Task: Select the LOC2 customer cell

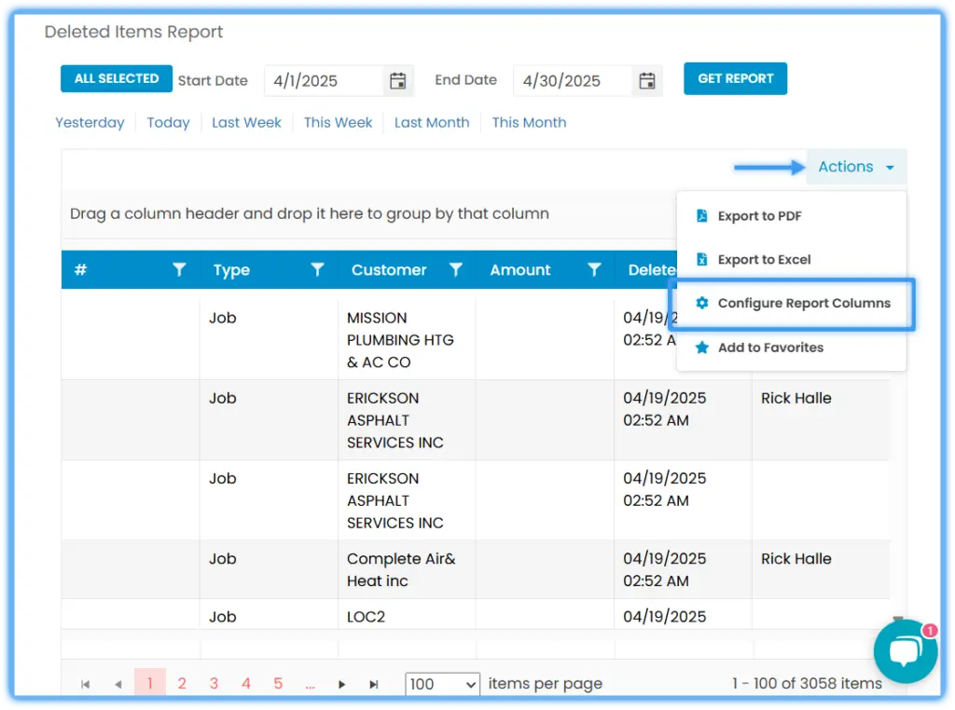Action: [407, 615]
